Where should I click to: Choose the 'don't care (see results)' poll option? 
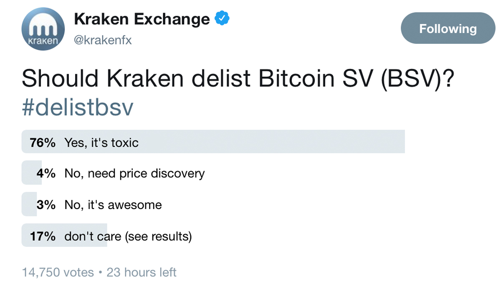(x=125, y=236)
